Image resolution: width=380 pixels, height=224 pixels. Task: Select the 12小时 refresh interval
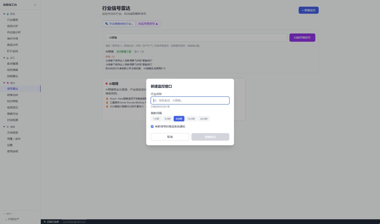coord(191,119)
